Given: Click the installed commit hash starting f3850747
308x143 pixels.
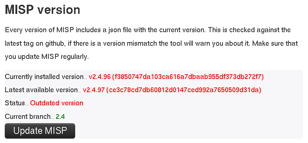Looking at the screenshot, I should (x=188, y=76).
